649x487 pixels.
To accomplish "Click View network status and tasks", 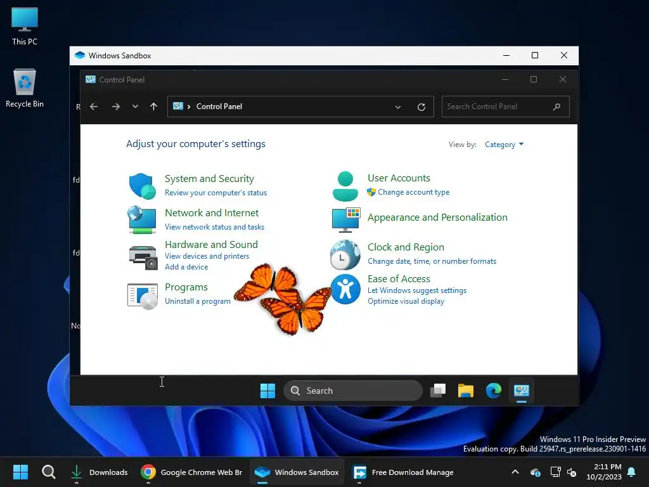I will (214, 227).
